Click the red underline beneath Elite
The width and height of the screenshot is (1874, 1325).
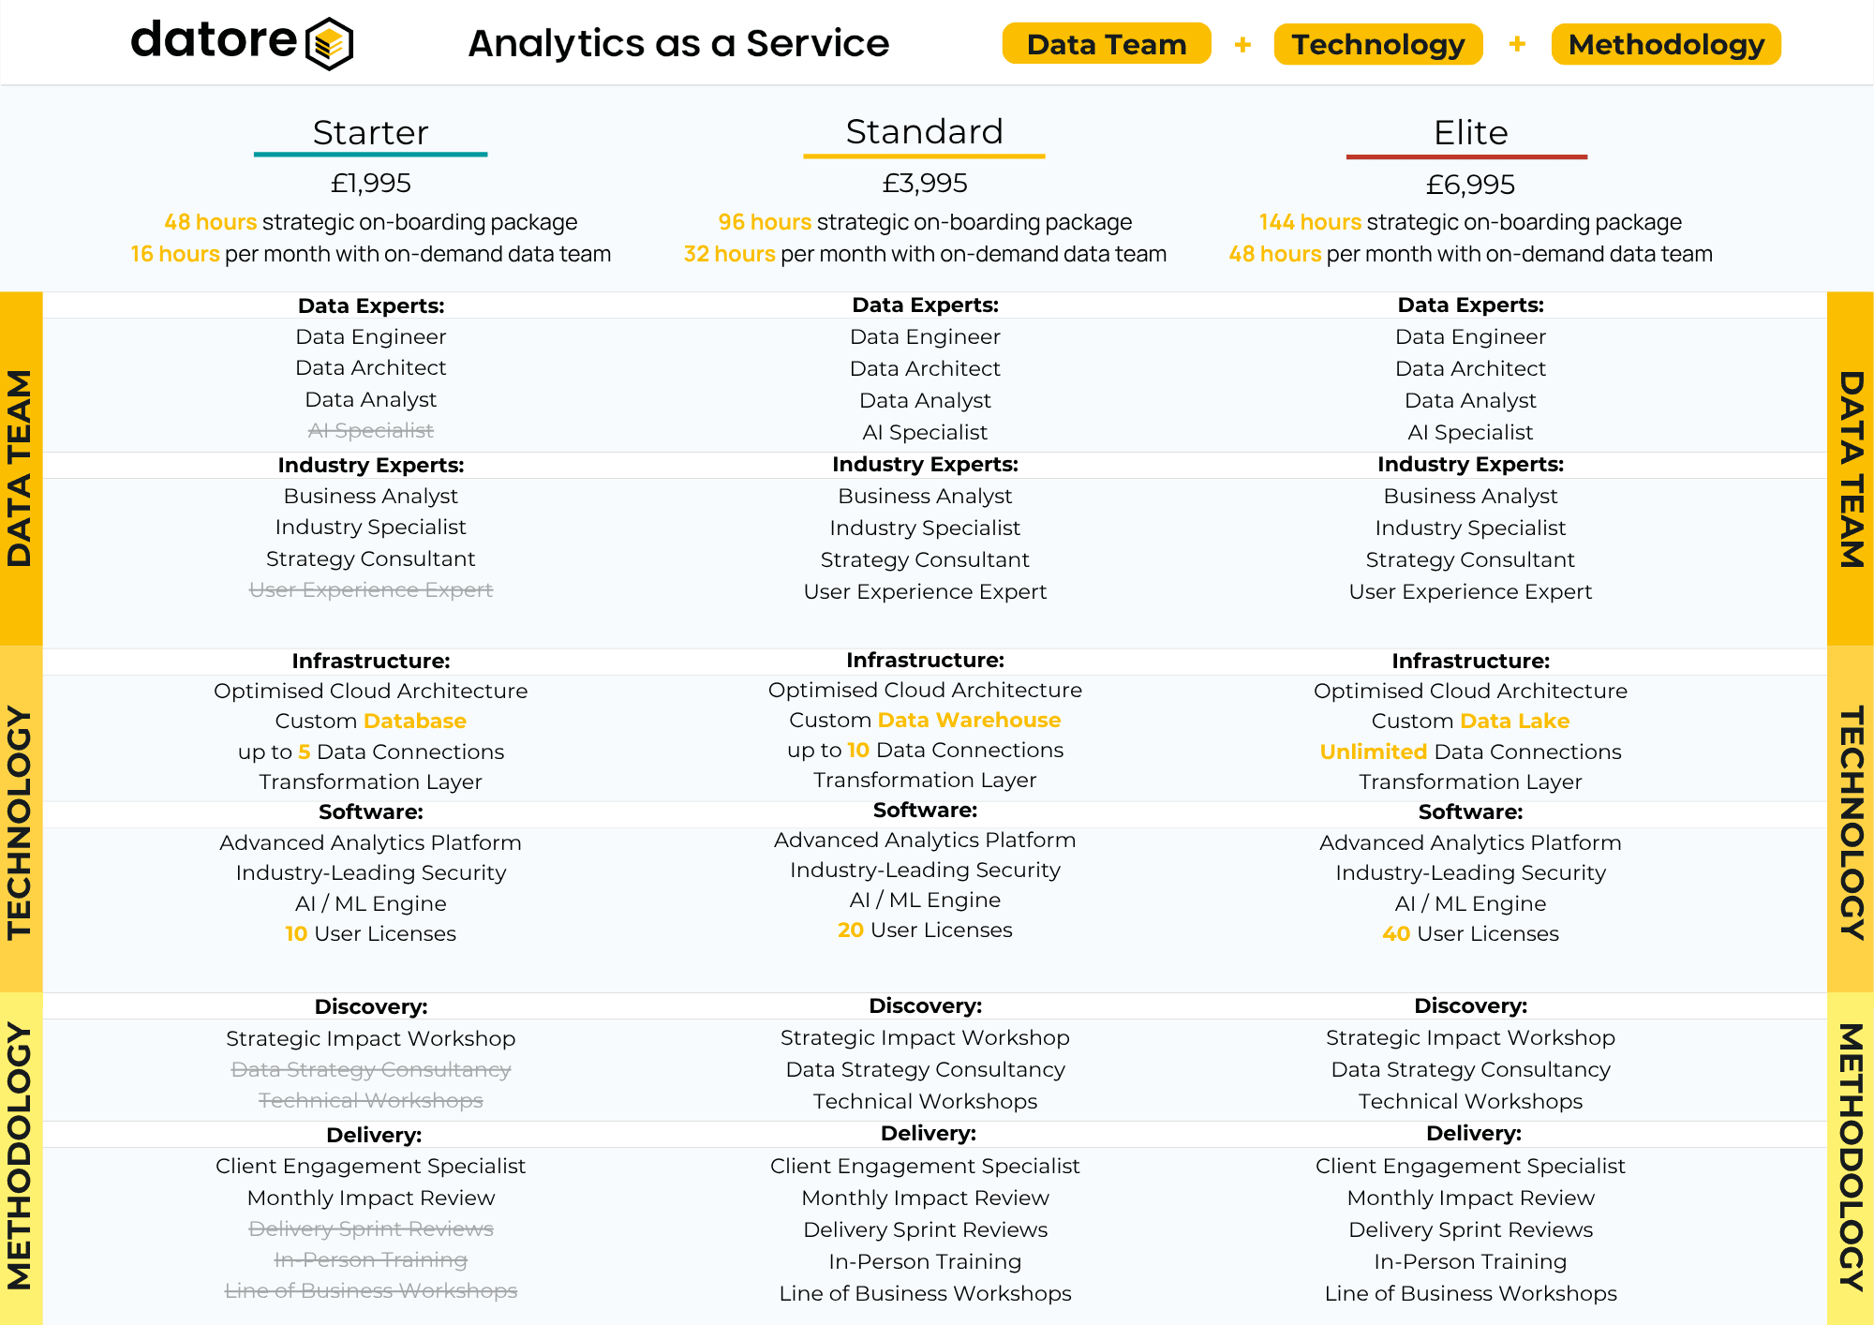coord(1466,156)
